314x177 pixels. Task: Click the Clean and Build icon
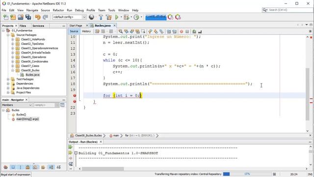[109, 17]
